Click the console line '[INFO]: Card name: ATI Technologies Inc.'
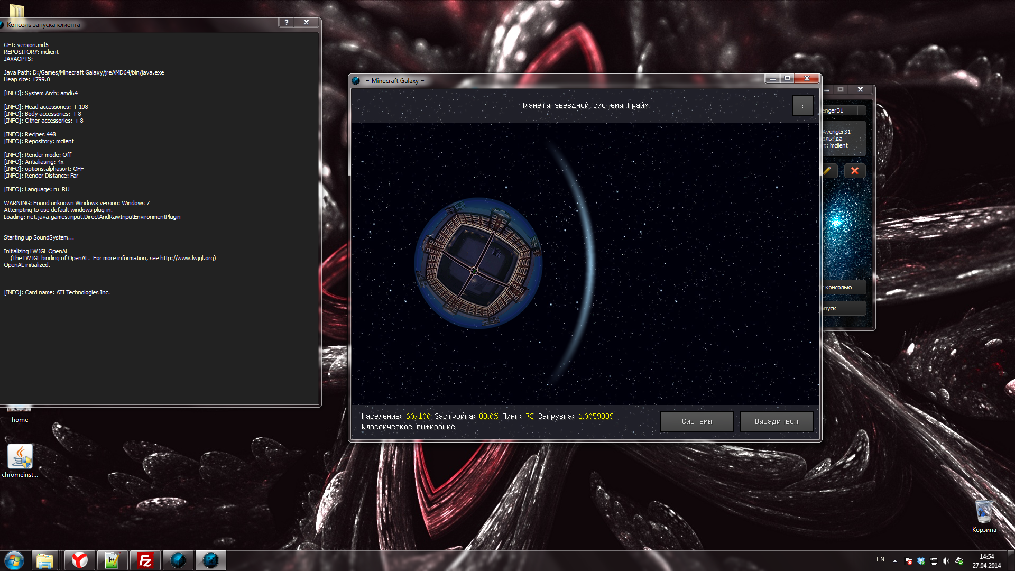The width and height of the screenshot is (1015, 571). point(57,292)
